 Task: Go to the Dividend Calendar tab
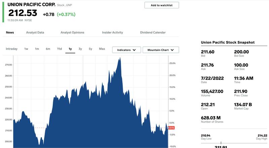click(153, 32)
